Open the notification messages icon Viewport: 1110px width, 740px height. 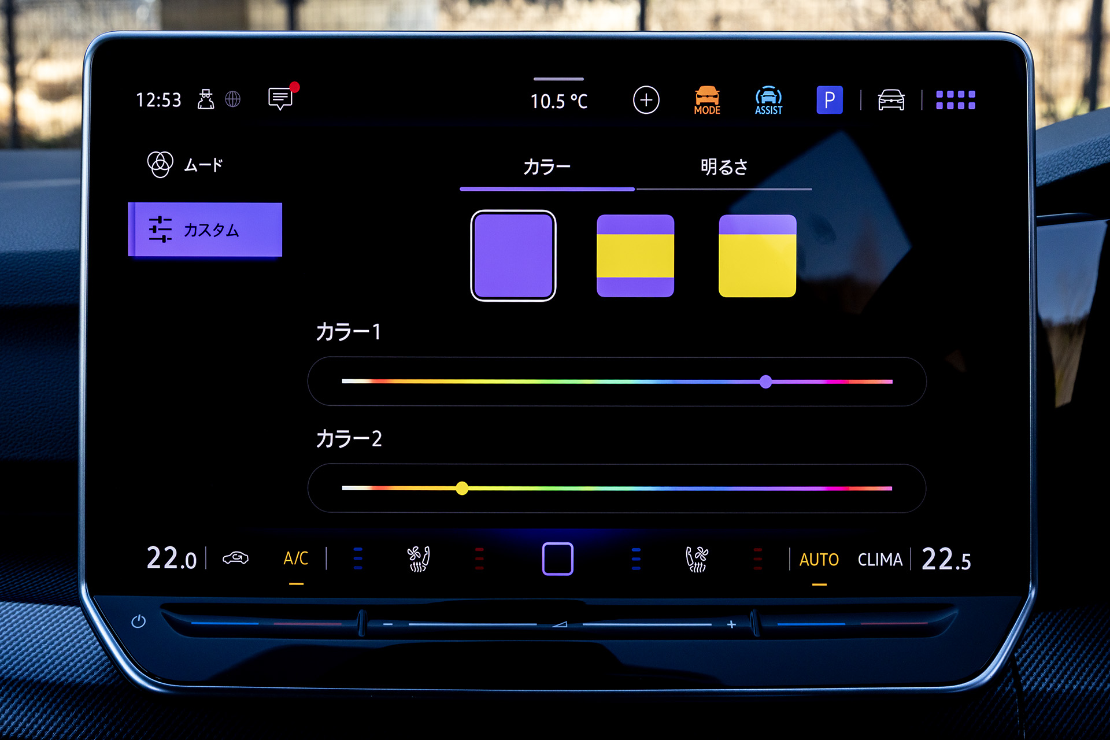click(281, 99)
